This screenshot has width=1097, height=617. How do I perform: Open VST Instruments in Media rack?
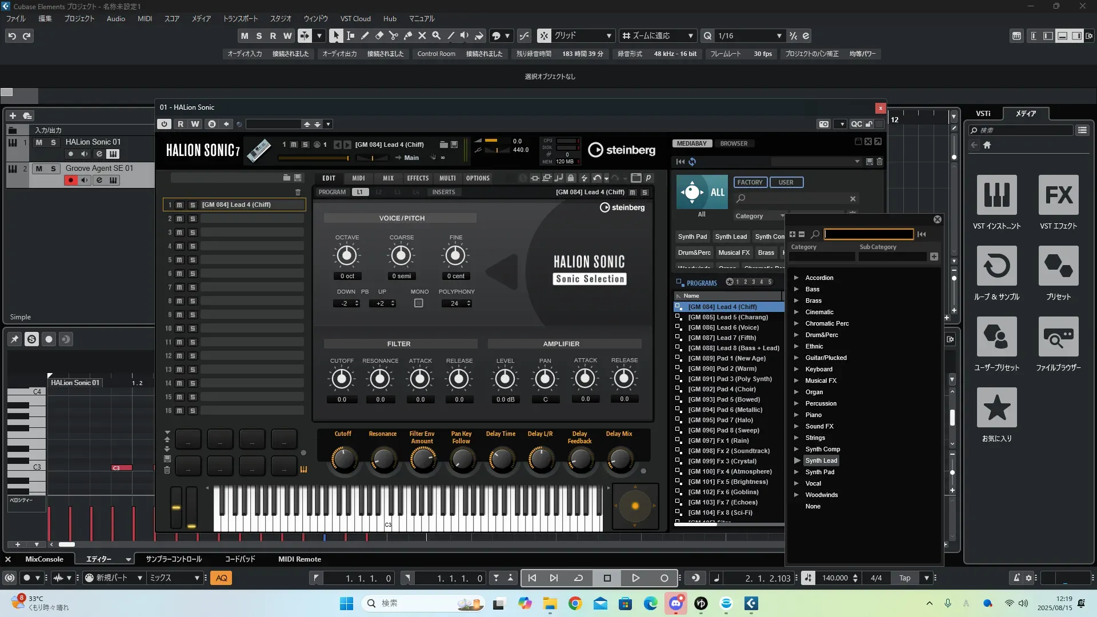coord(996,195)
